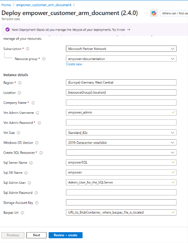Show info tooltip for Sql Admin User
Image resolution: width=188 pixels, height=243 pixels.
pos(29,183)
